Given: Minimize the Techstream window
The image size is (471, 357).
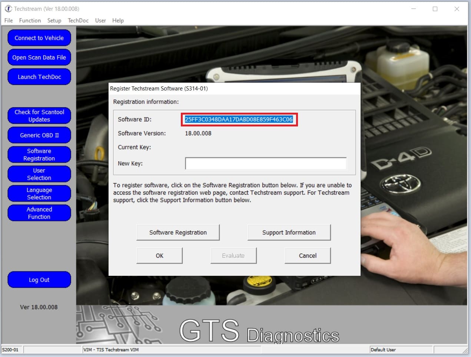Looking at the screenshot, I should click(x=414, y=9).
